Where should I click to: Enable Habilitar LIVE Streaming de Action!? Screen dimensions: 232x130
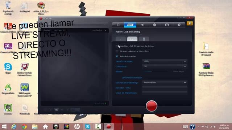[x=117, y=46]
